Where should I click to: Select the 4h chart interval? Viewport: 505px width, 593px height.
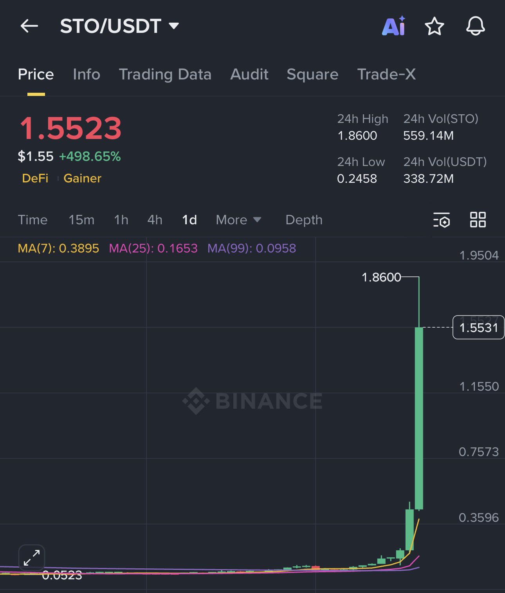(155, 220)
